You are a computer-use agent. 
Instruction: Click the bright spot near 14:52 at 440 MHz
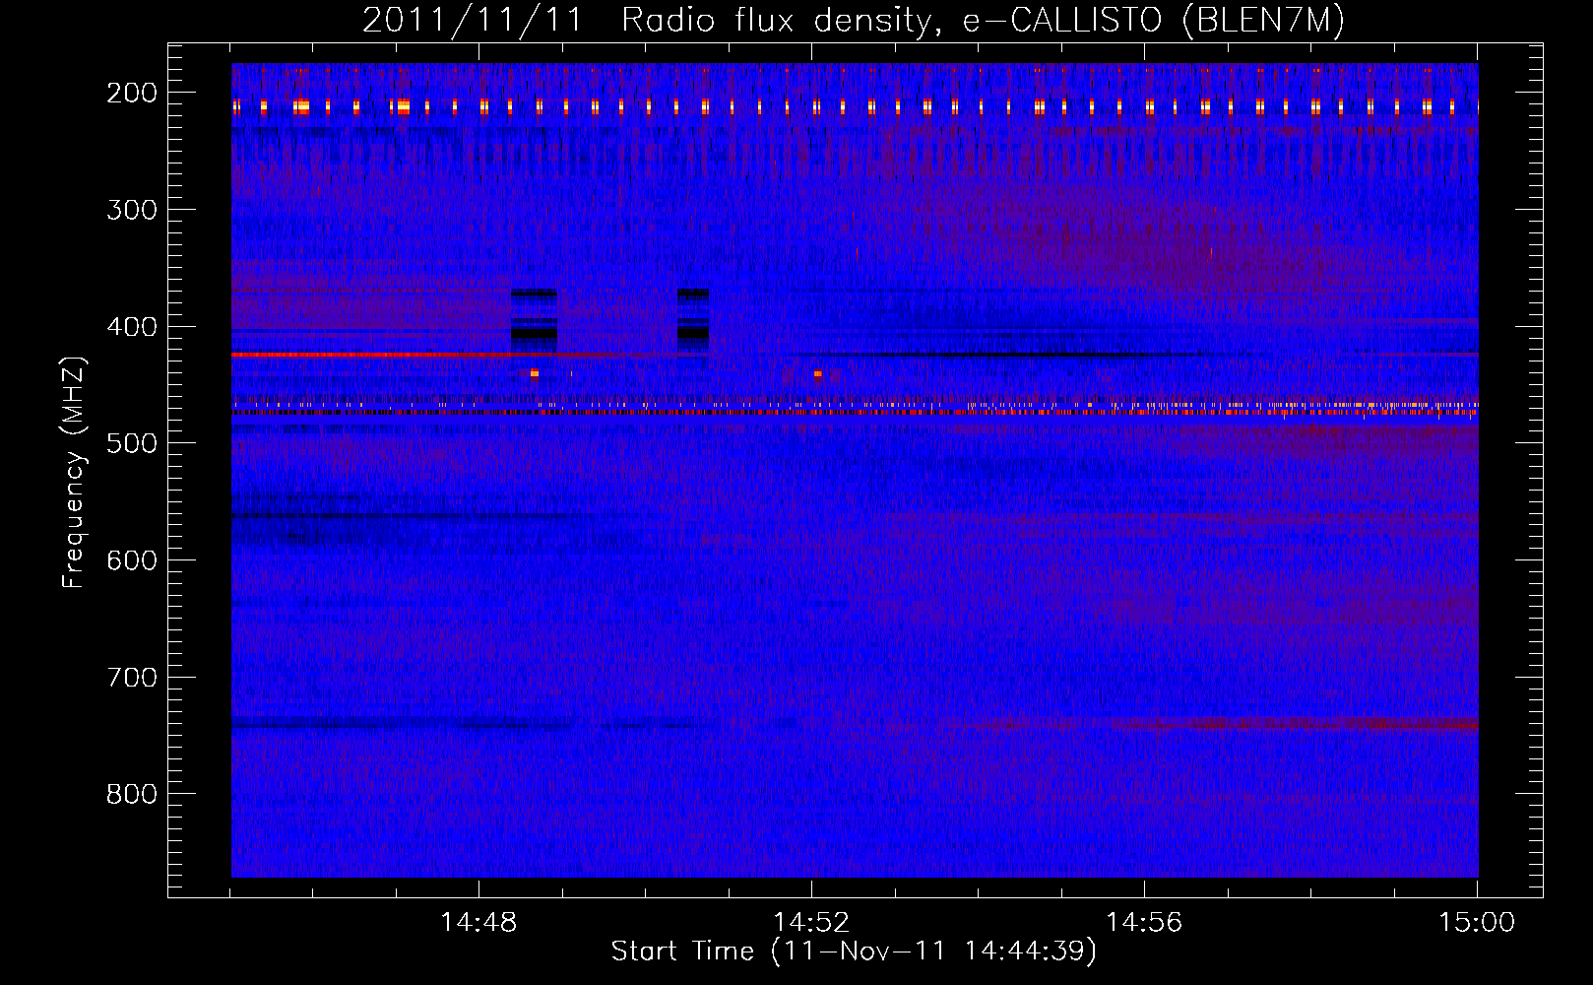(x=818, y=374)
